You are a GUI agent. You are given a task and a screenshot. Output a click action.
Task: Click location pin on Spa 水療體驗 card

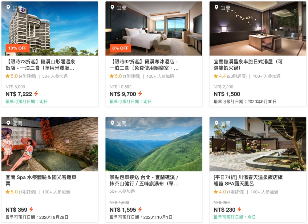point(8,123)
